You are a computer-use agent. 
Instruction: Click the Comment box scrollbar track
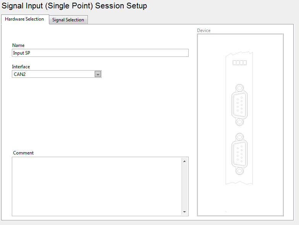[x=184, y=186]
